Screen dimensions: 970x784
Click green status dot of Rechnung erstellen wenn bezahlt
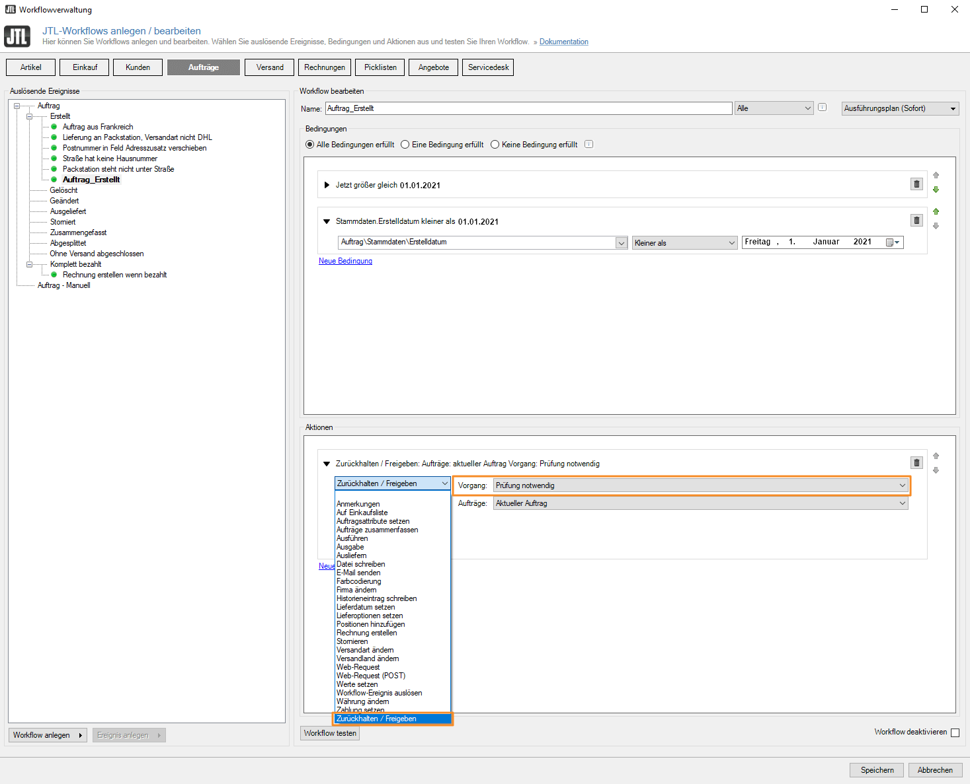[x=54, y=275]
